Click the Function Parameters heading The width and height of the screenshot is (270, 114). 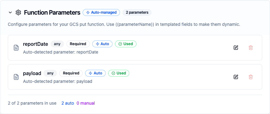pos(52,12)
